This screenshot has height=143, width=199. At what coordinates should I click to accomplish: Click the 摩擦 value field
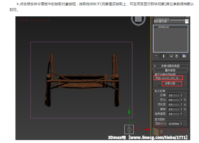coord(173,109)
